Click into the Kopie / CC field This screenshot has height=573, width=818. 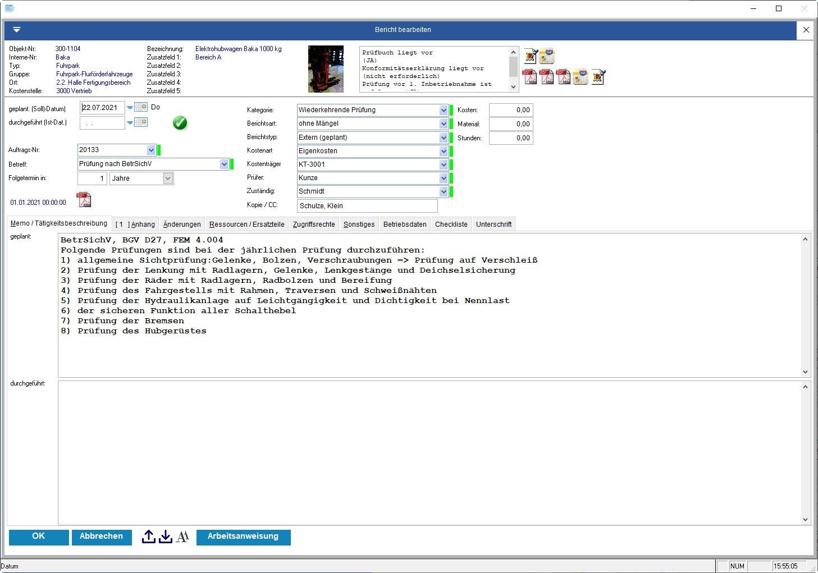point(367,206)
